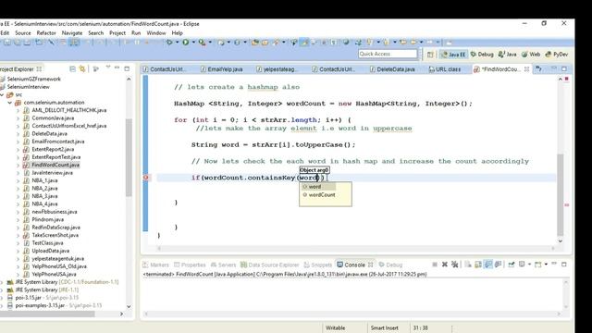
Task: Open the Navigate menu
Action: (72, 33)
